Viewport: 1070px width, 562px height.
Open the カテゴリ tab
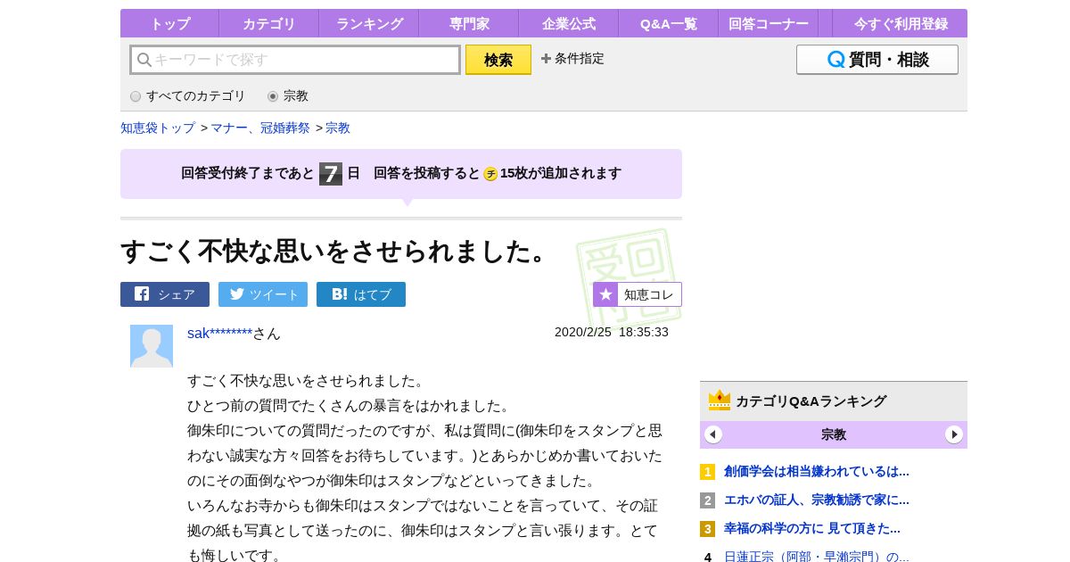(x=269, y=23)
